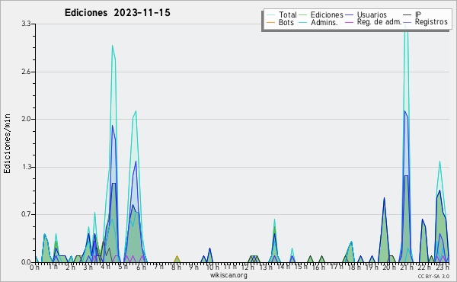Click the chart title 'Ediciones 2023-11-15'
The height and width of the screenshot is (282, 457).
pyautogui.click(x=117, y=13)
